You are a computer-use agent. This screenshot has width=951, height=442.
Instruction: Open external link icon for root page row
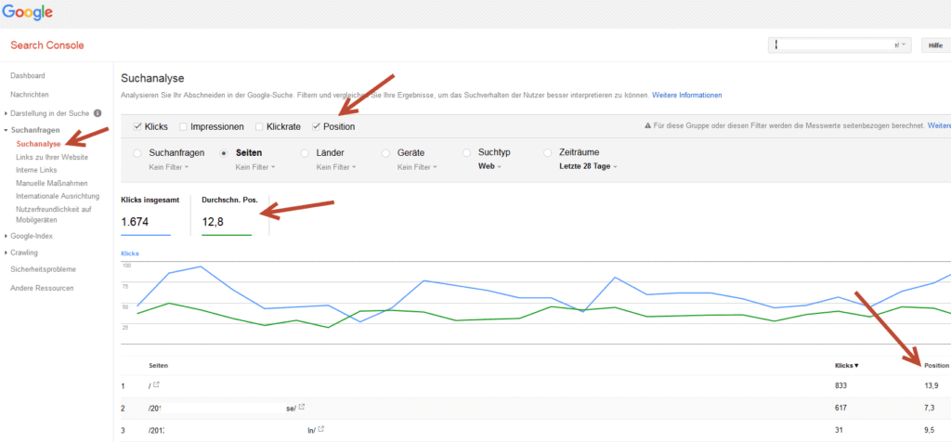point(156,384)
